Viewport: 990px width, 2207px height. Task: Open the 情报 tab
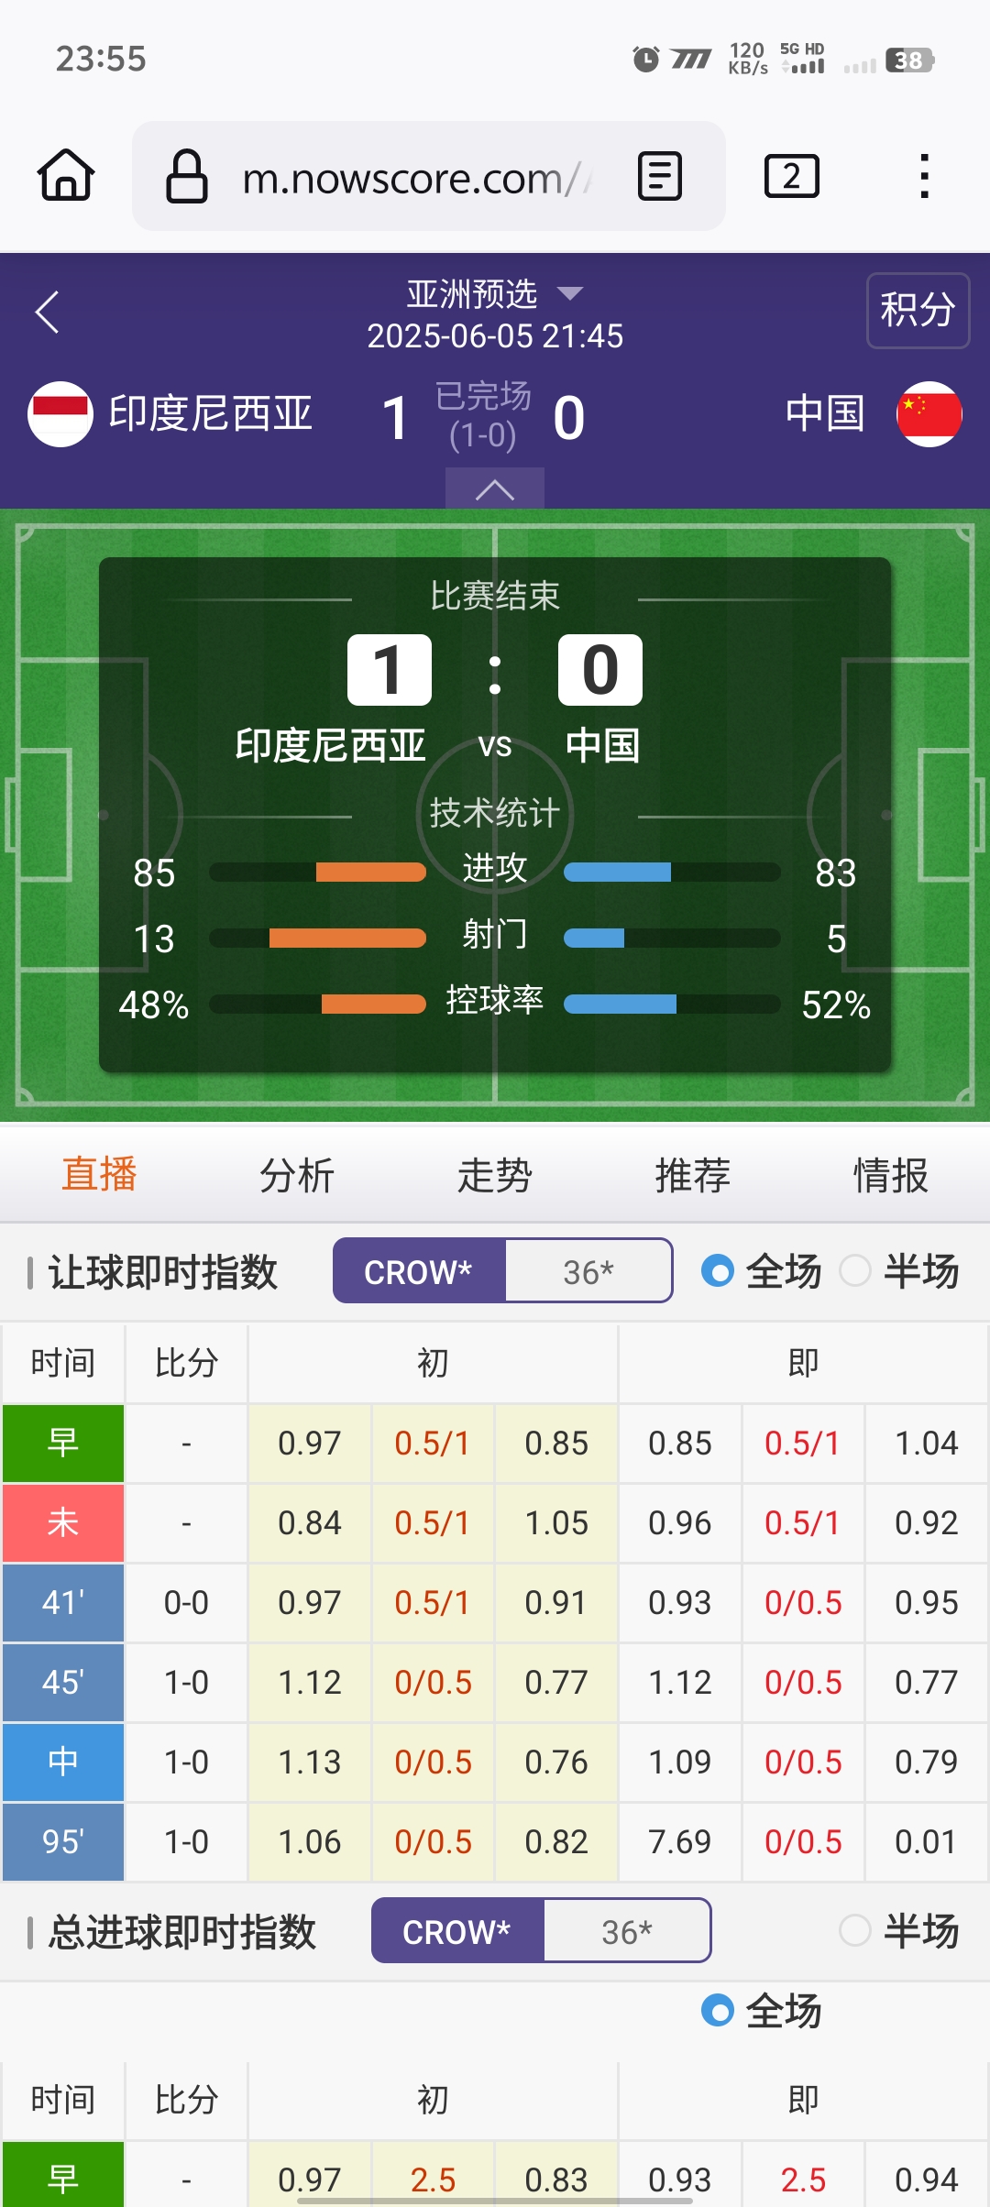[890, 1175]
